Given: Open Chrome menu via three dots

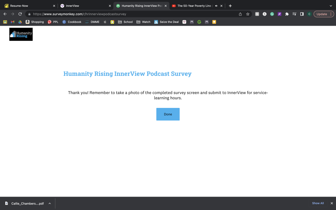Looking at the screenshot, I should point(331,14).
